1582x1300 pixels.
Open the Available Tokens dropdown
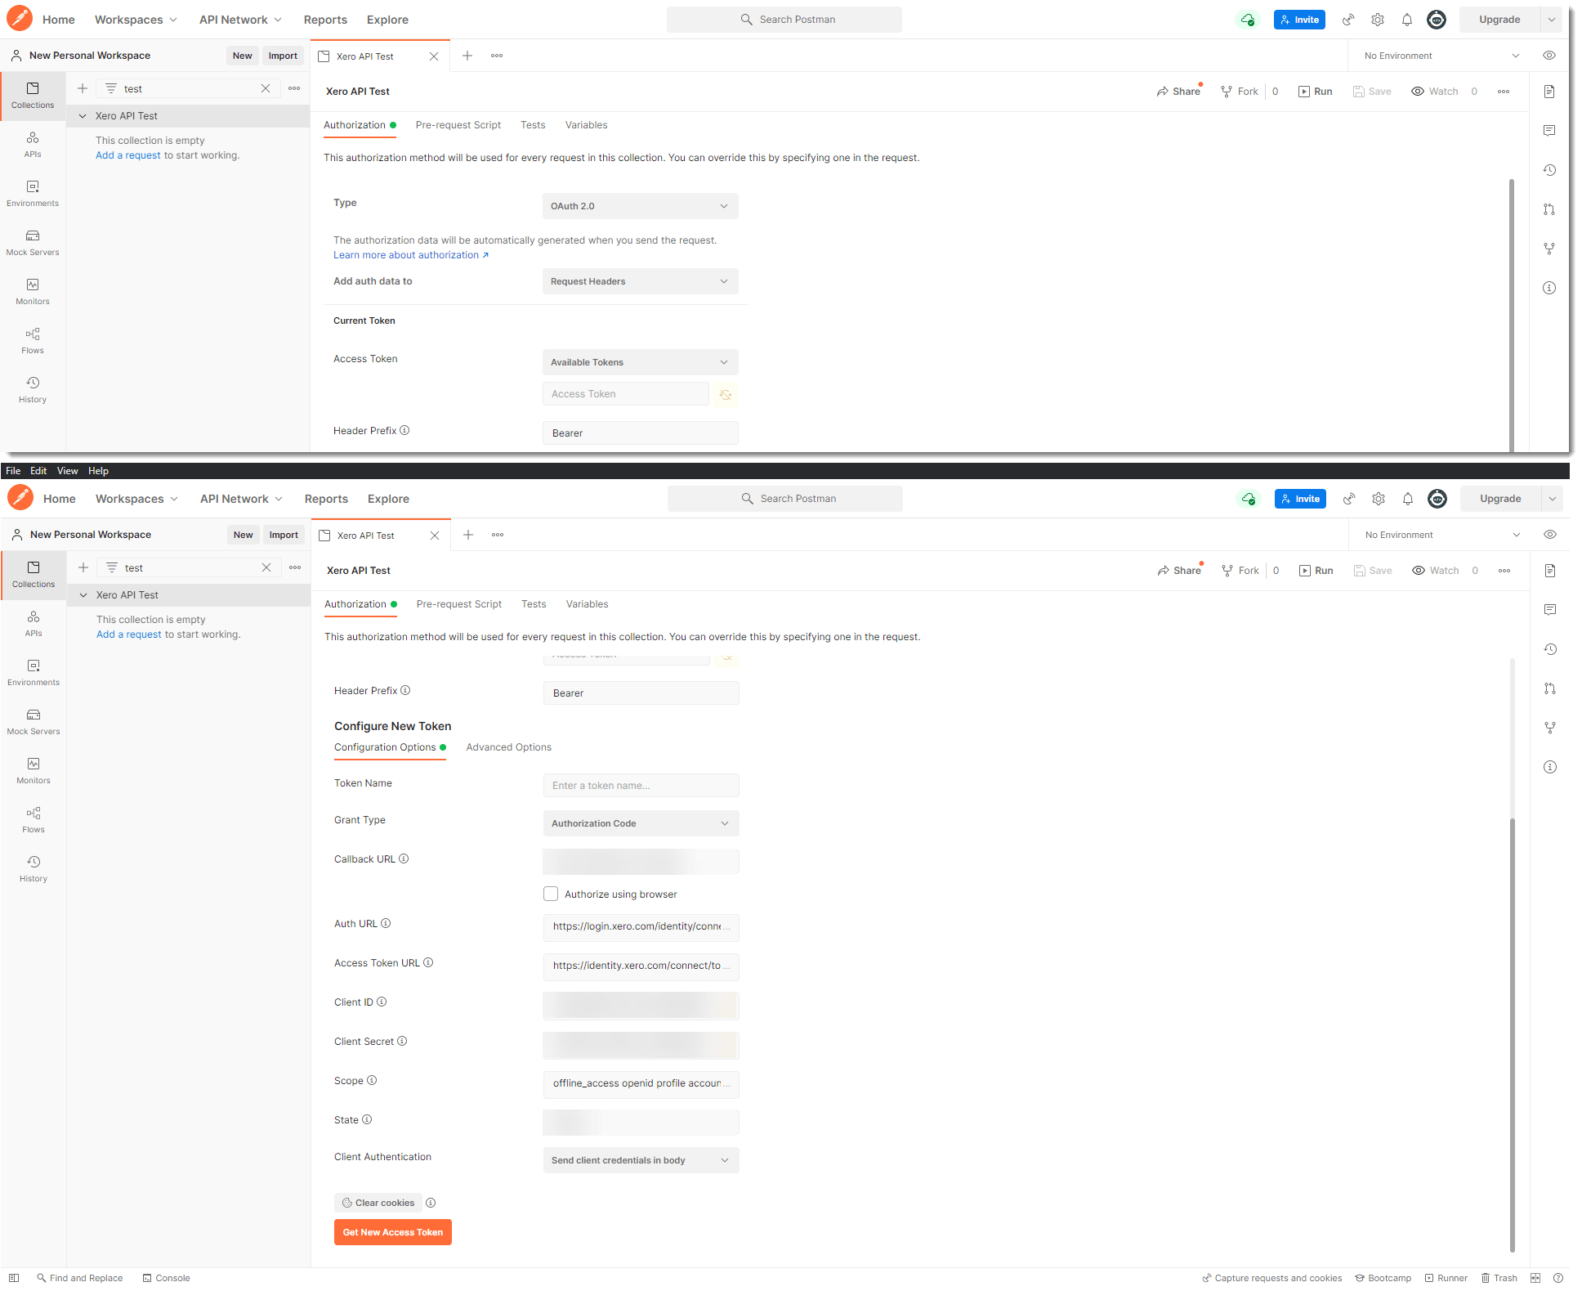pyautogui.click(x=640, y=362)
